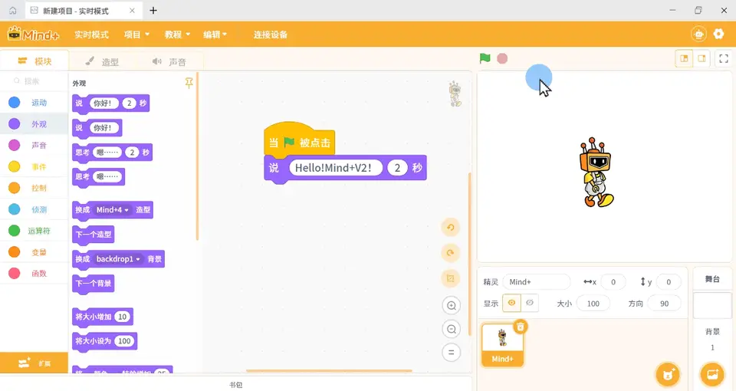Open settings gear in top bar
The height and width of the screenshot is (391, 736).
point(718,34)
